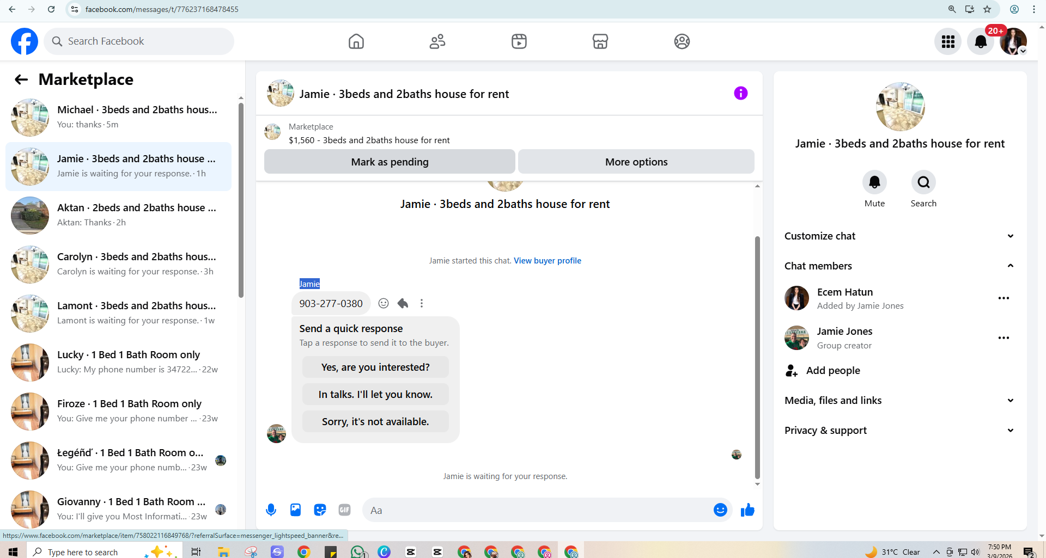Screen dimensions: 1046x558
Task: Open Aktan's 2beds and 2baths conversation
Action: pyautogui.click(x=119, y=216)
